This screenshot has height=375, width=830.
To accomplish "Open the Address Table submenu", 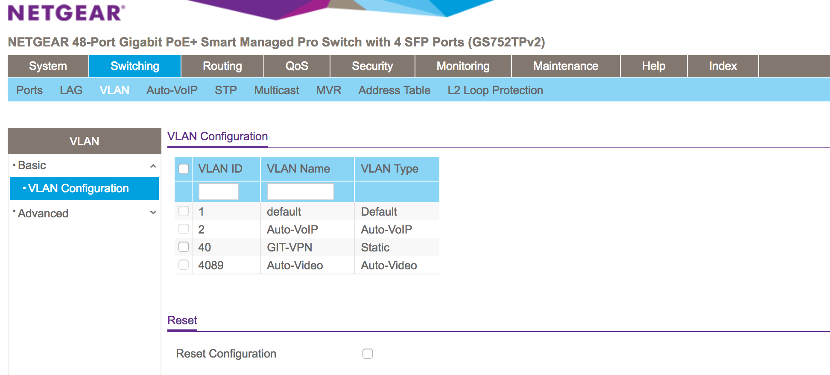I will [395, 90].
